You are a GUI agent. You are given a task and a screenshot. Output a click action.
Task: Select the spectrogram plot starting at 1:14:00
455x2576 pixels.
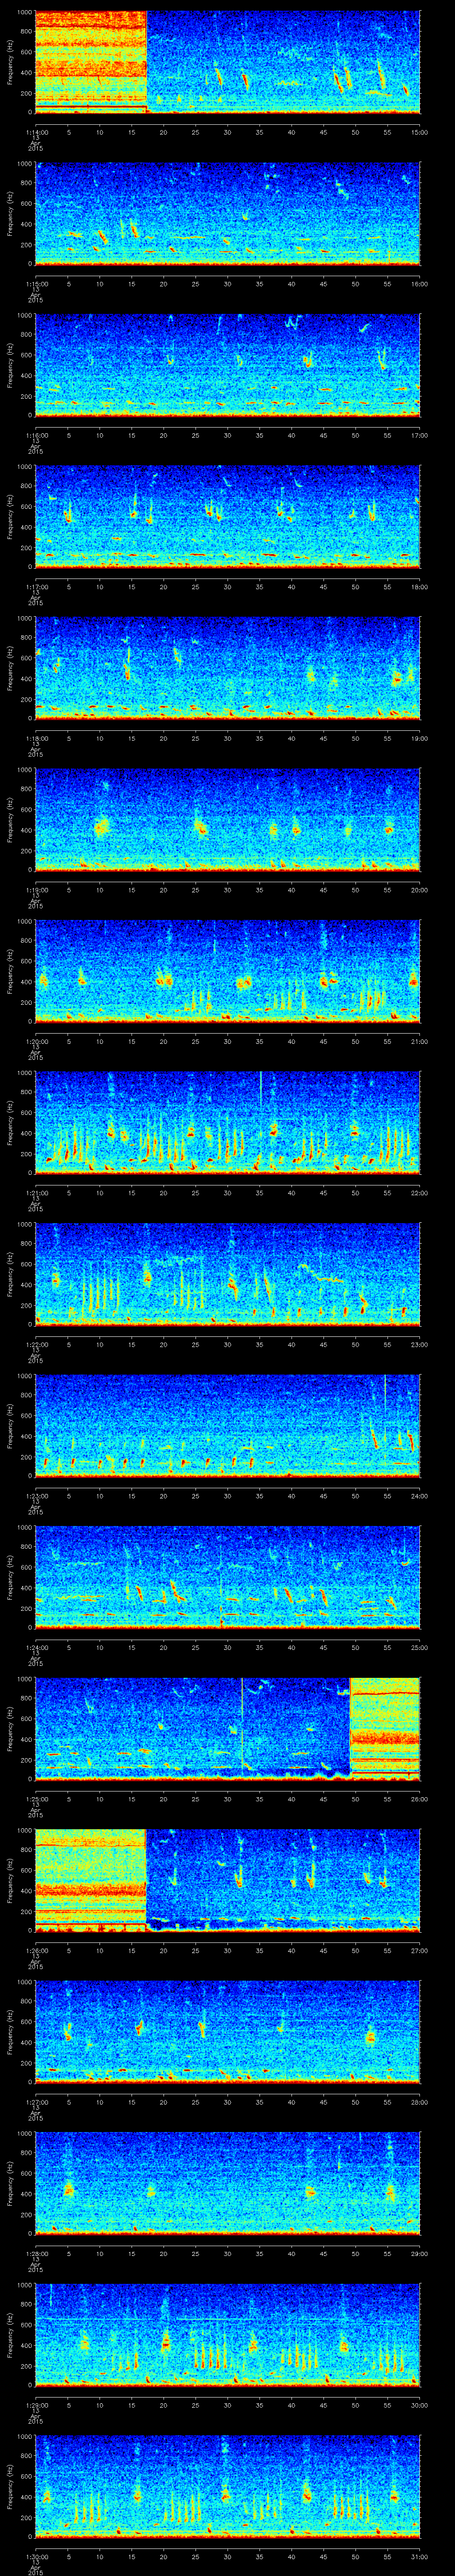227,63
